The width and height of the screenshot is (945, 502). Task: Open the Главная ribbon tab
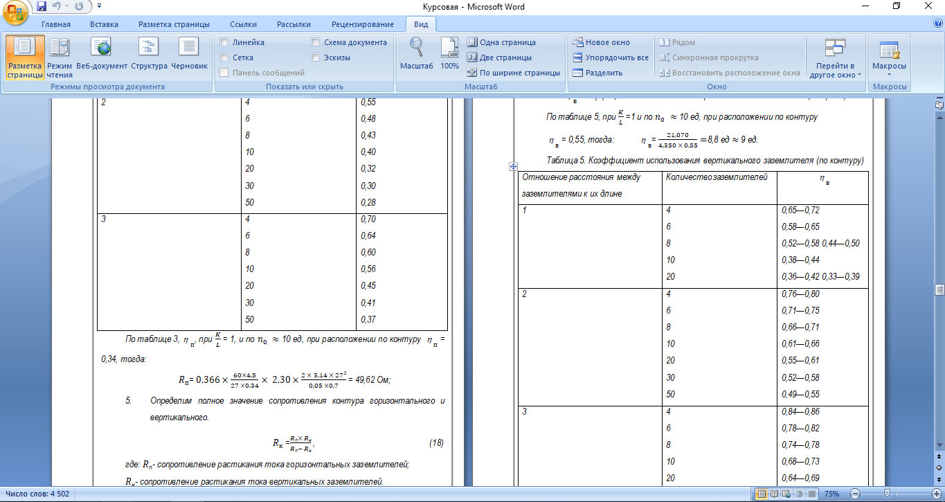56,24
